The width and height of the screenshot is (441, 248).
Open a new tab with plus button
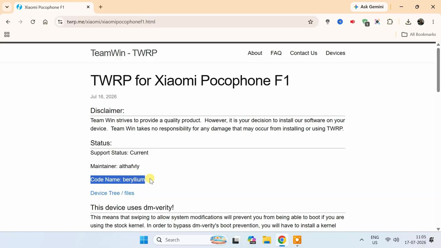pos(101,7)
